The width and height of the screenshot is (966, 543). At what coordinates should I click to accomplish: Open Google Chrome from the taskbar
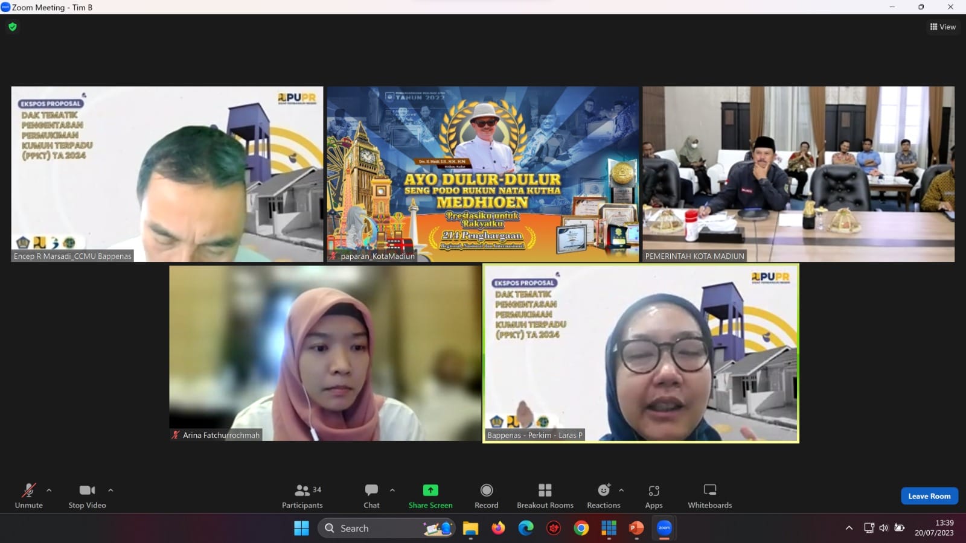(581, 528)
